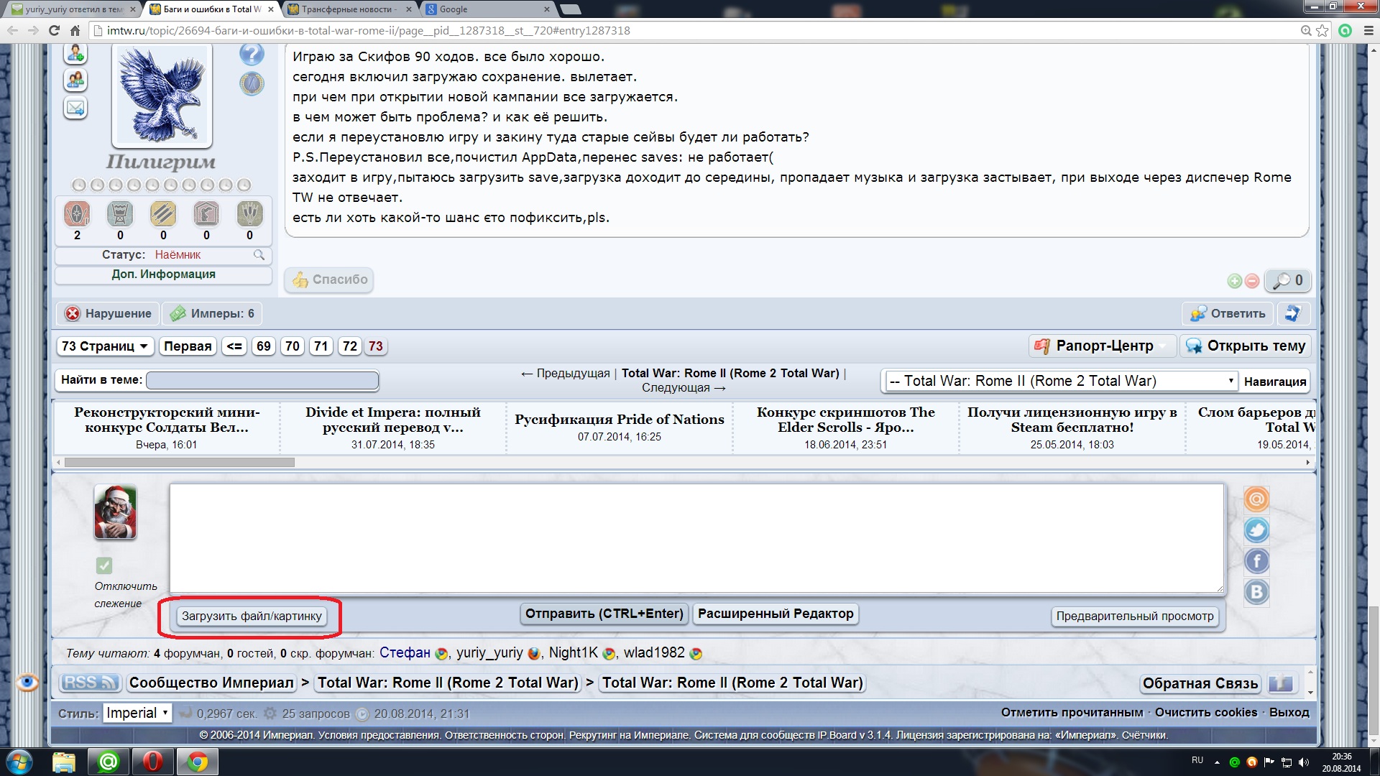Open the Total War: Rome II forum navigation dropdown
The image size is (1380, 776).
[x=1061, y=381]
